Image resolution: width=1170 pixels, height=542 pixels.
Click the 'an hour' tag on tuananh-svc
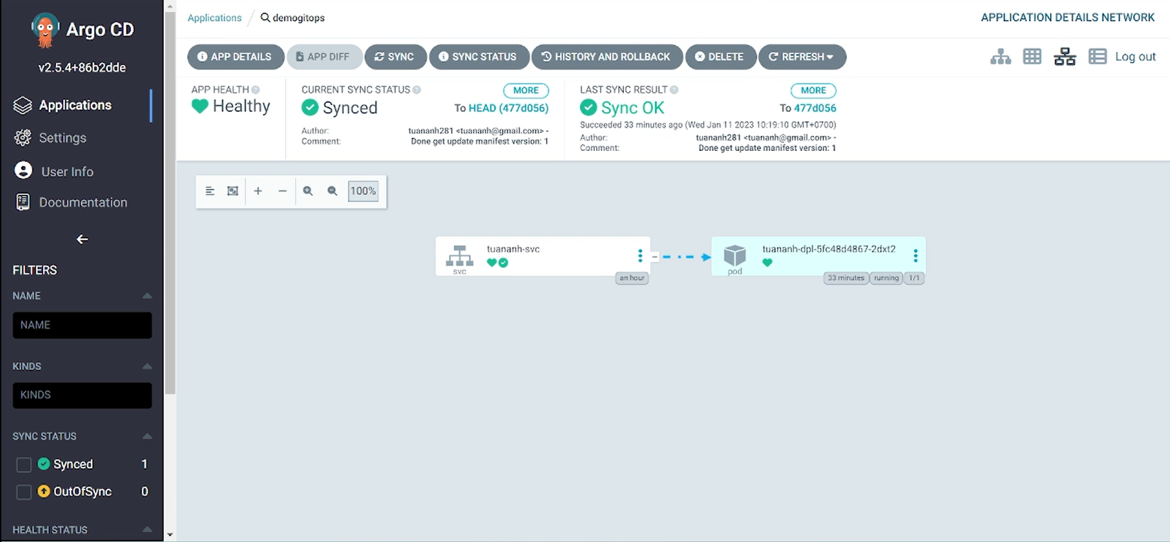coord(632,278)
